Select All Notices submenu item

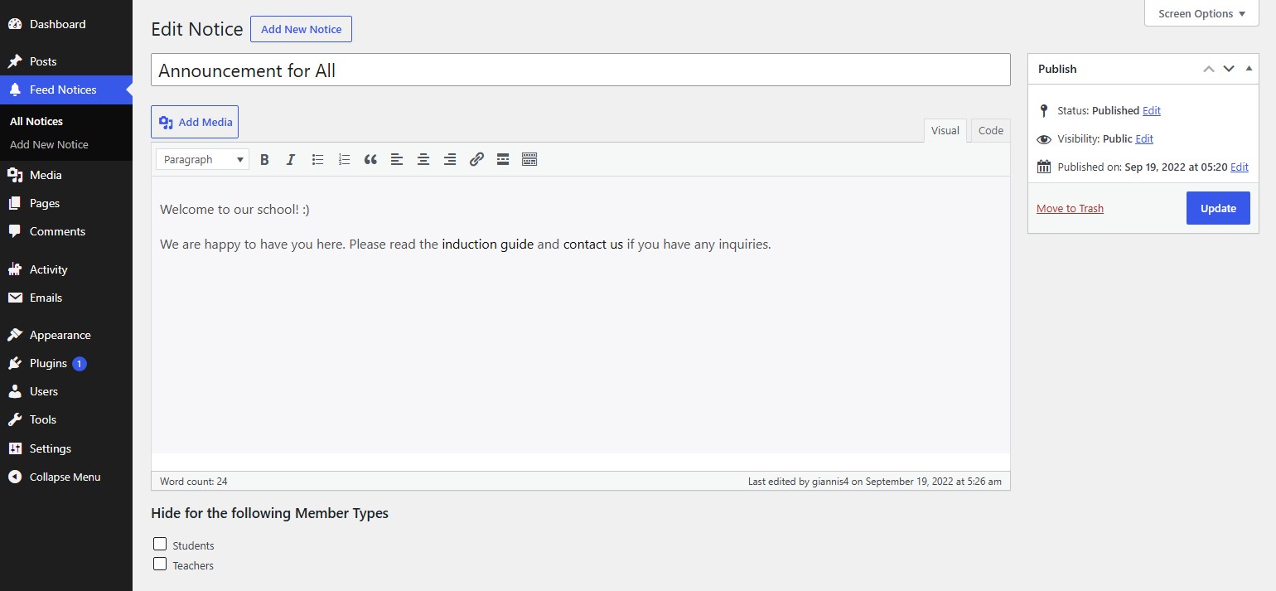(x=36, y=121)
